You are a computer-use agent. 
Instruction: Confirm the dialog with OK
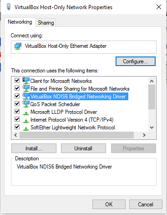point(109,204)
